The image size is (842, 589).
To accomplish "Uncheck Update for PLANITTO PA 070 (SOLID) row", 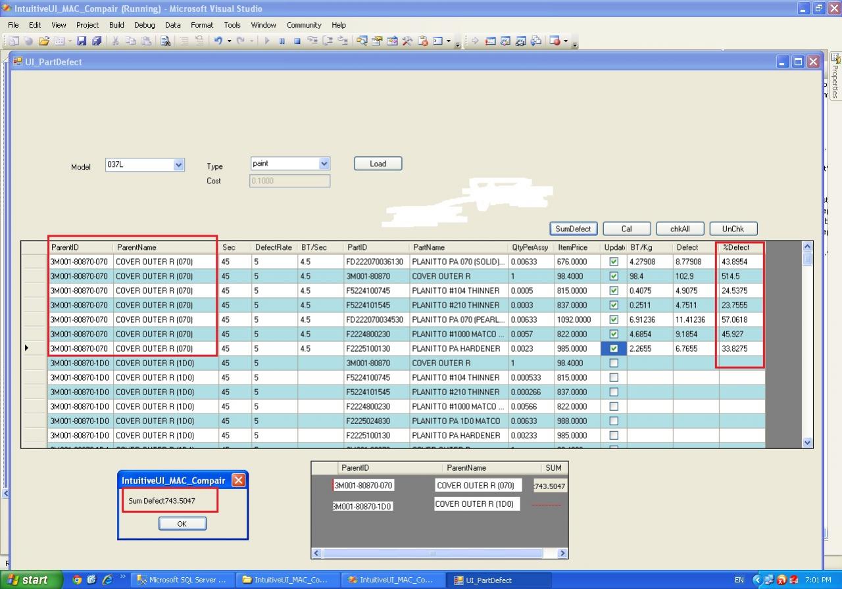I will (x=614, y=262).
